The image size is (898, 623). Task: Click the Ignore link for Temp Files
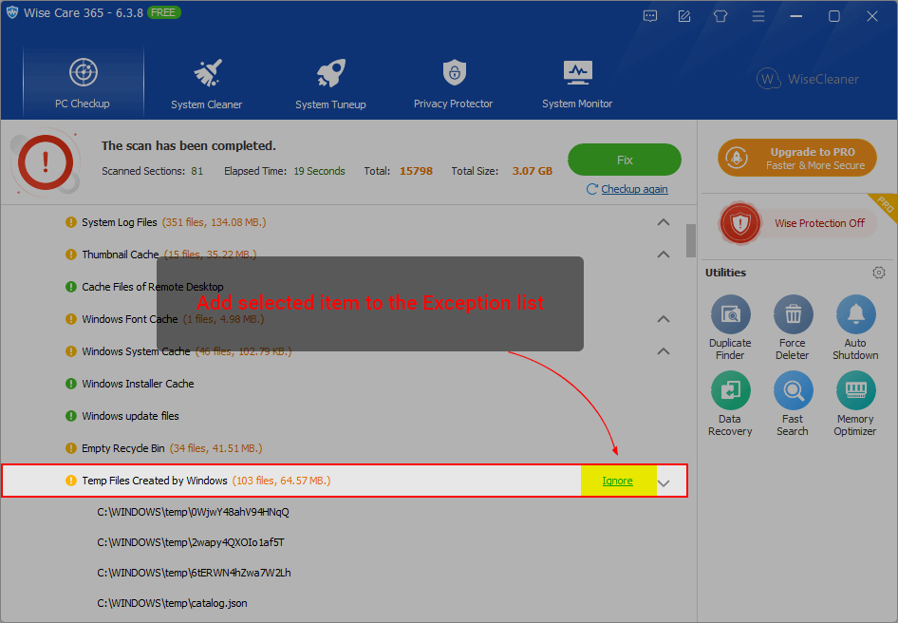(x=617, y=481)
